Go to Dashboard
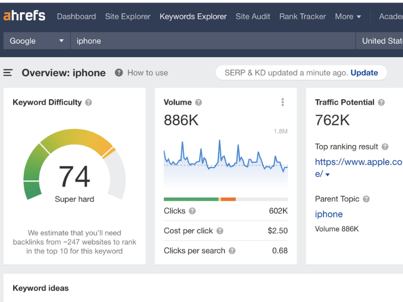This screenshot has height=302, width=403. tap(77, 17)
